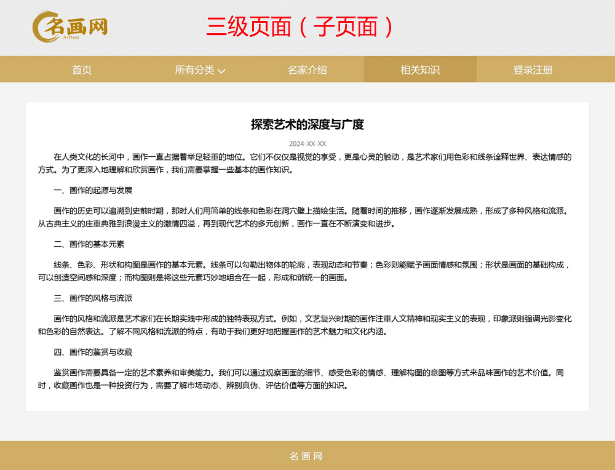Open the 名家介绍 page
Screen dimensions: 615x470
[x=307, y=70]
